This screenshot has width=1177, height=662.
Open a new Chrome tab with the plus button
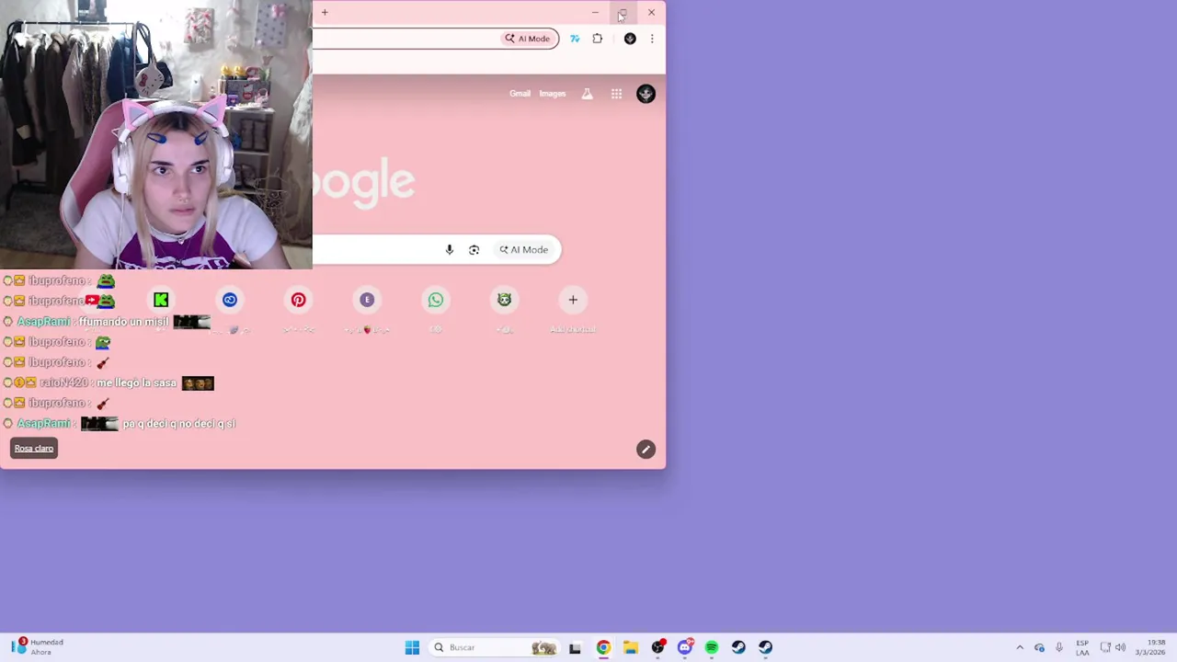(325, 12)
